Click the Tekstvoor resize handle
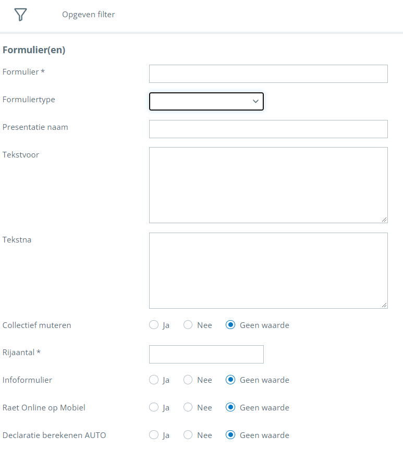Screen dimensions: 403x449 click(x=384, y=220)
